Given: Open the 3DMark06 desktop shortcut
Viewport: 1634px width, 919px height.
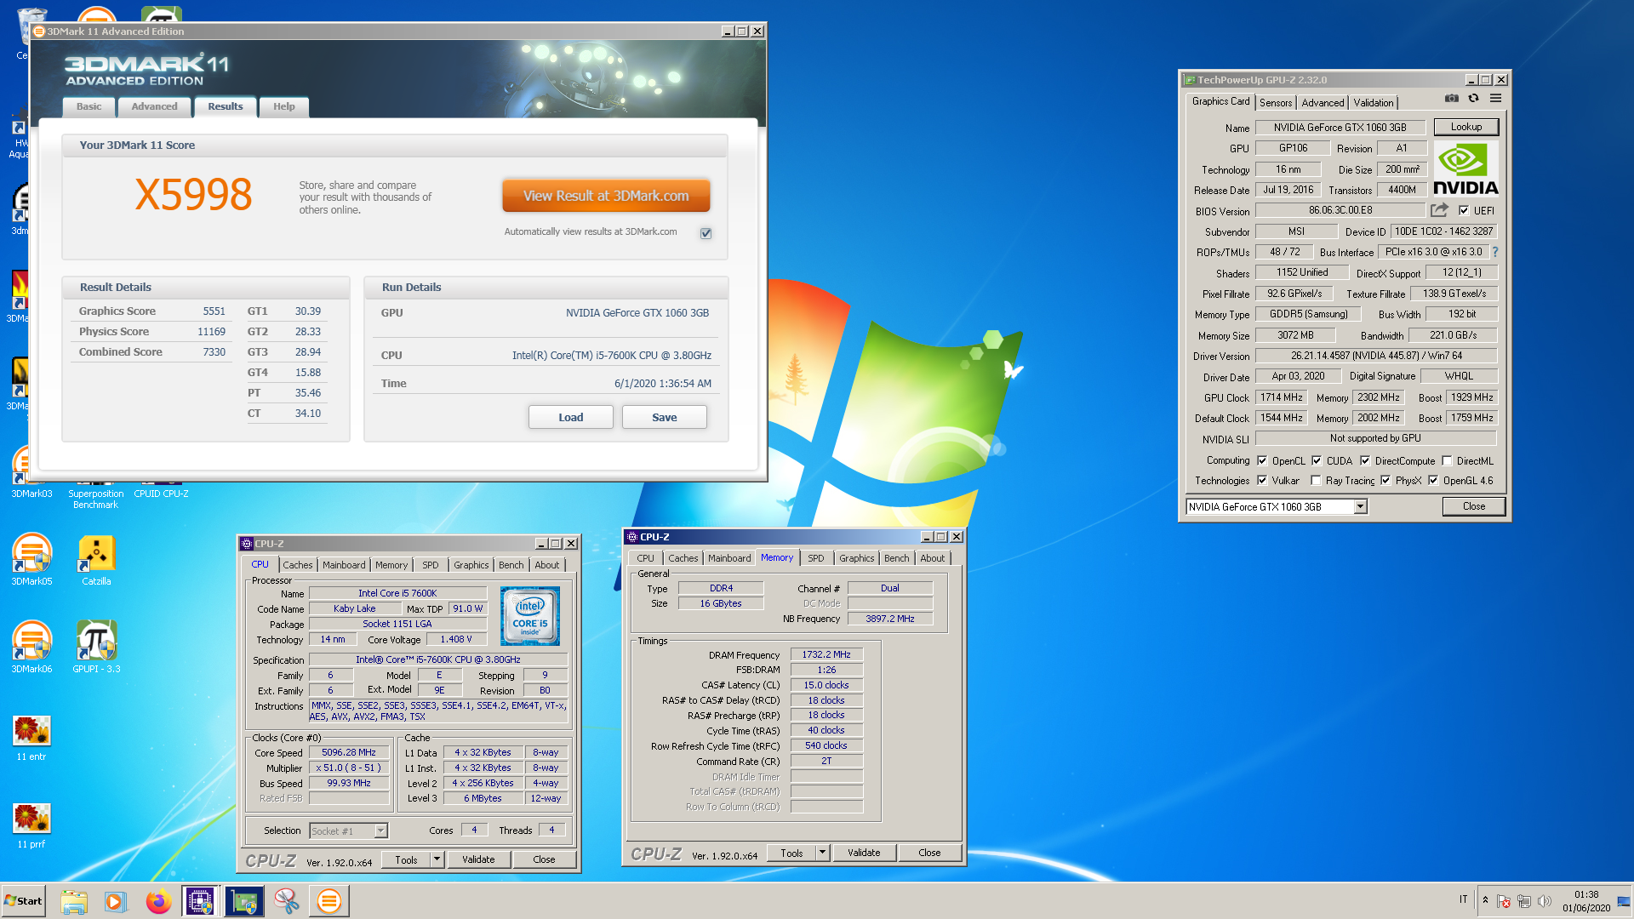Looking at the screenshot, I should pyautogui.click(x=31, y=647).
